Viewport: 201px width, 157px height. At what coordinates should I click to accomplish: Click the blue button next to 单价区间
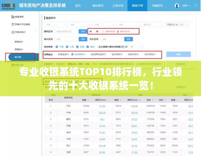click(x=83, y=39)
